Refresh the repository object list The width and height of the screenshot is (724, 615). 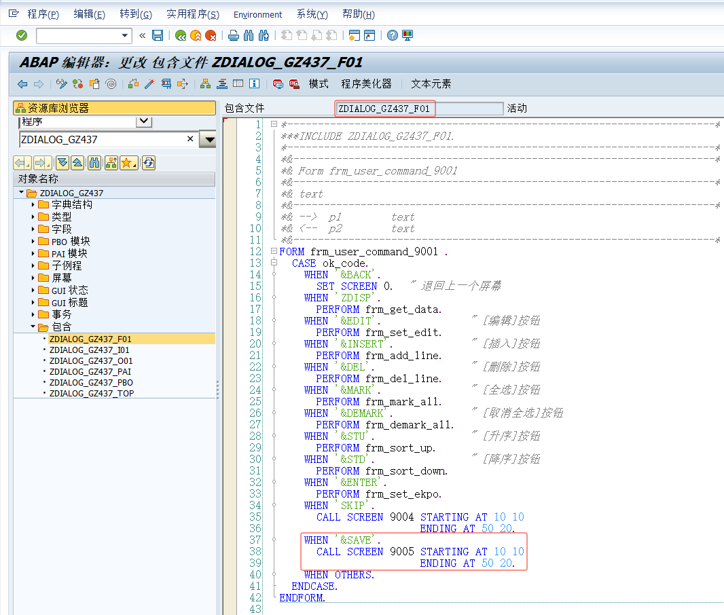coord(148,163)
